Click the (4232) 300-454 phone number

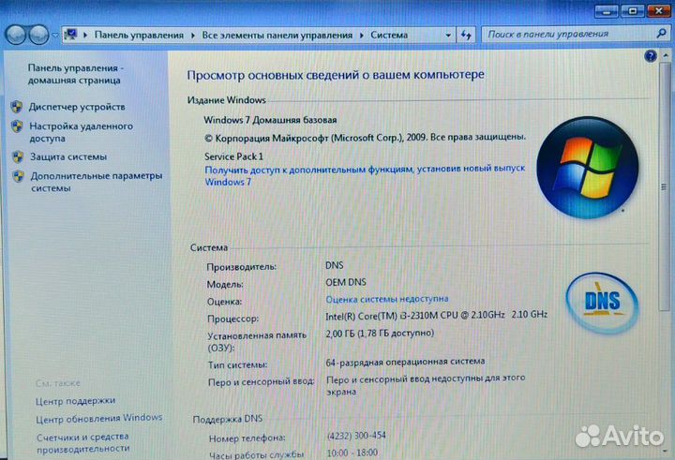[356, 436]
